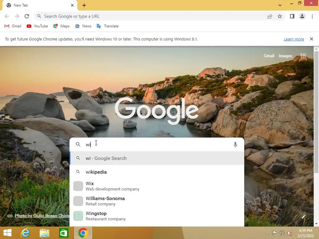The width and height of the screenshot is (319, 239).
Task: Open the muted volume tray icon
Action: pyautogui.click(x=290, y=233)
